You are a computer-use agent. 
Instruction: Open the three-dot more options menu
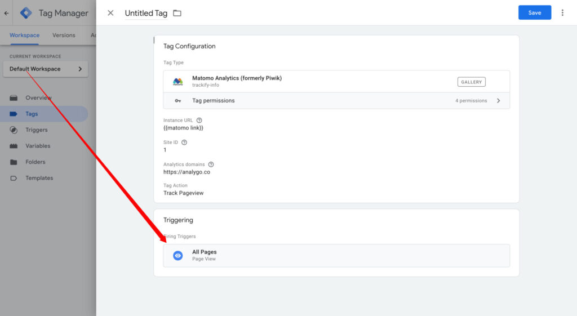(x=562, y=12)
